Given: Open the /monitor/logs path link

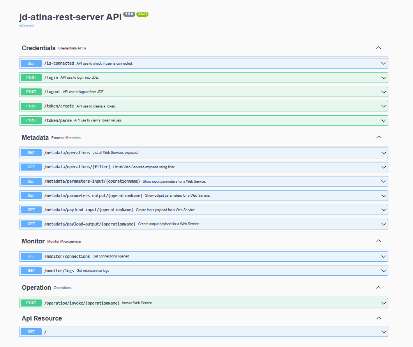Looking at the screenshot, I should point(59,271).
